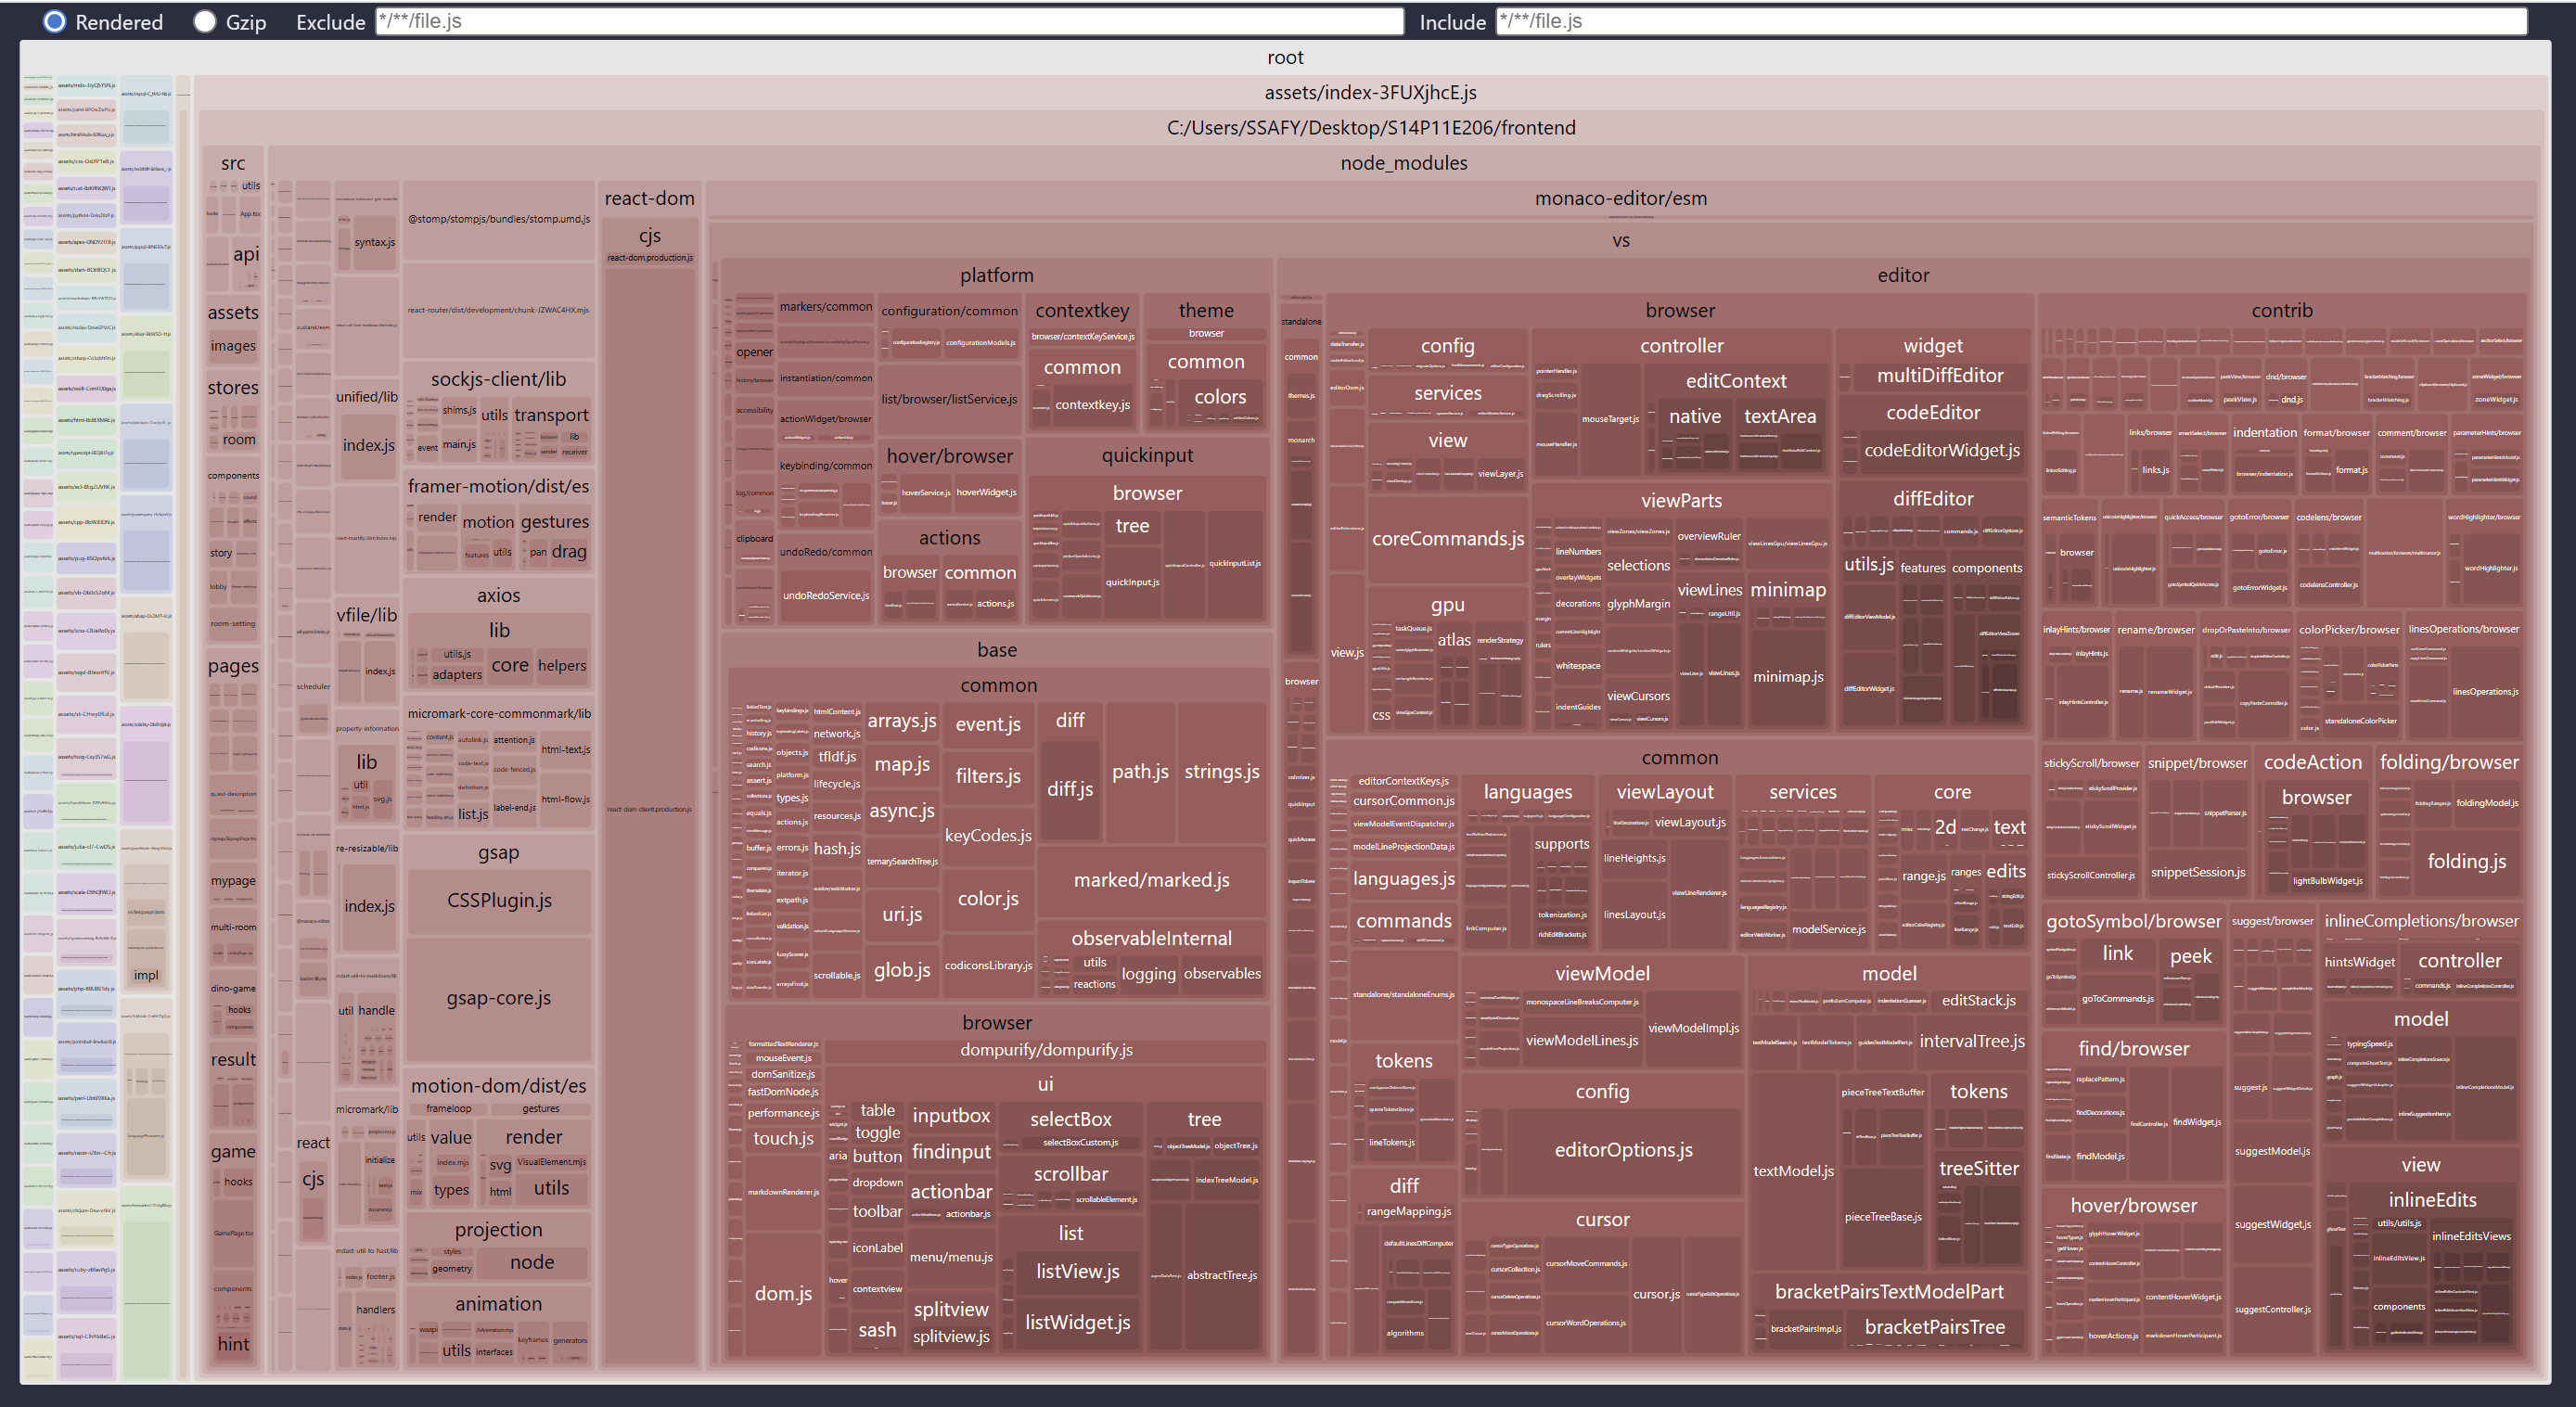Select the Gzip radio button

coord(205,22)
